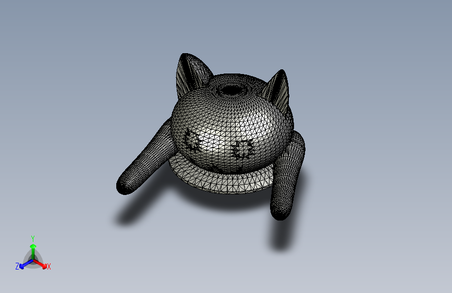The height and width of the screenshot is (293, 452).
Task: Select the right star-shaped eye on the head
Action: click(243, 149)
